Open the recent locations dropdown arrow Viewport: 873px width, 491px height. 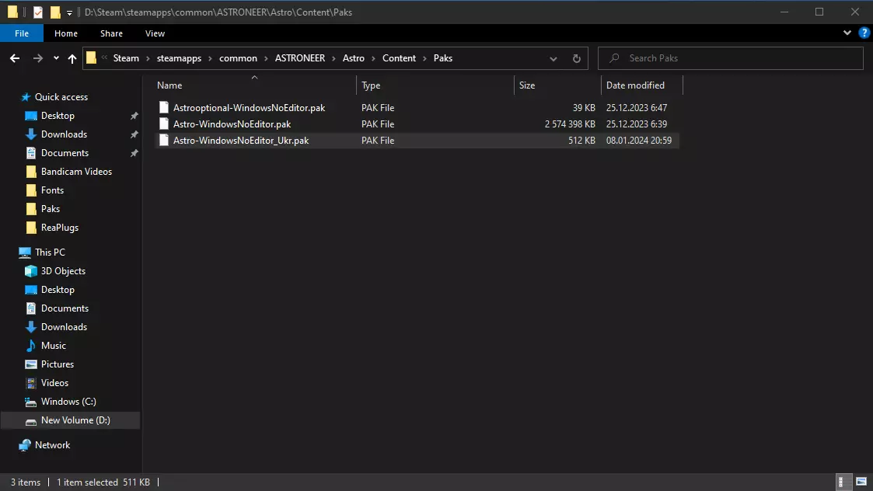tap(56, 58)
